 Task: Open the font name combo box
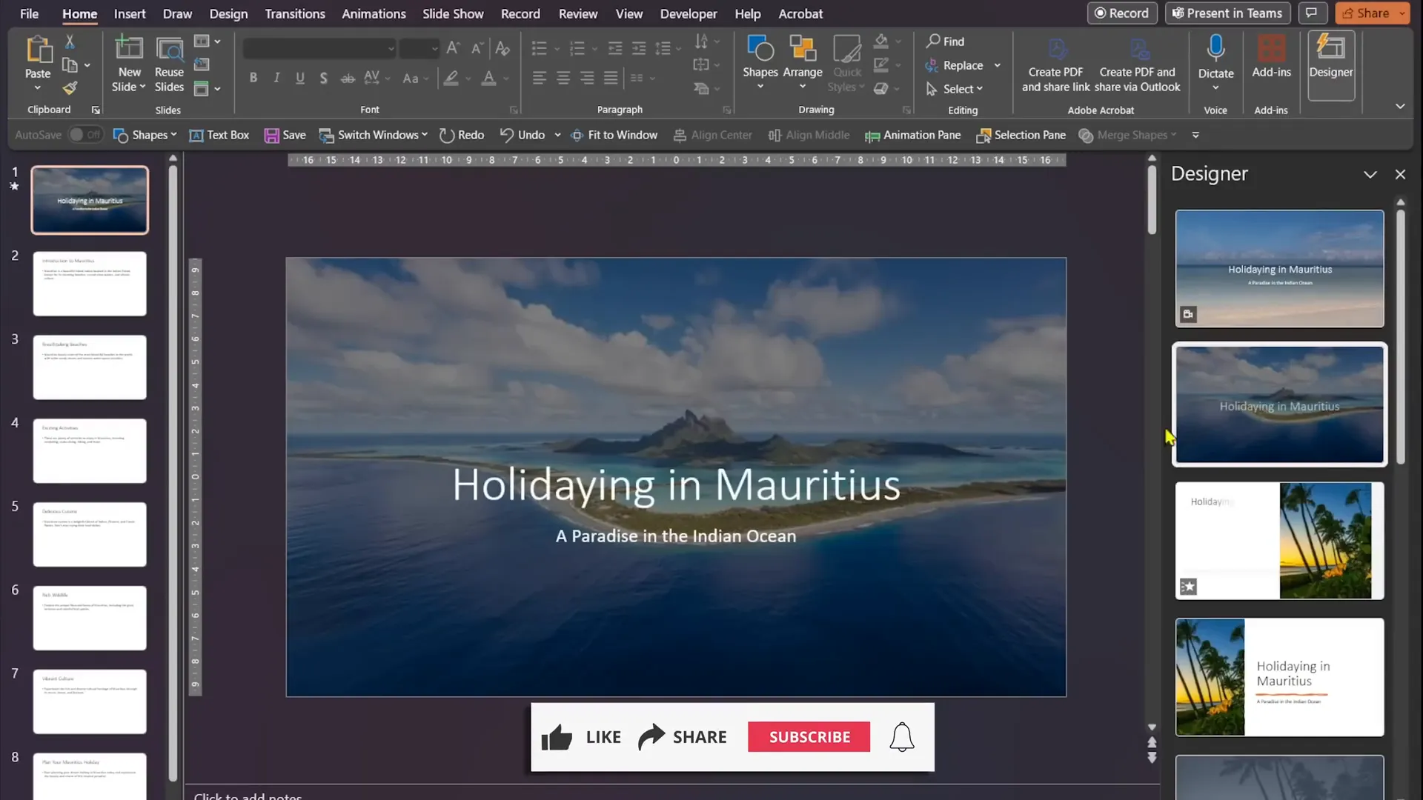coord(319,49)
